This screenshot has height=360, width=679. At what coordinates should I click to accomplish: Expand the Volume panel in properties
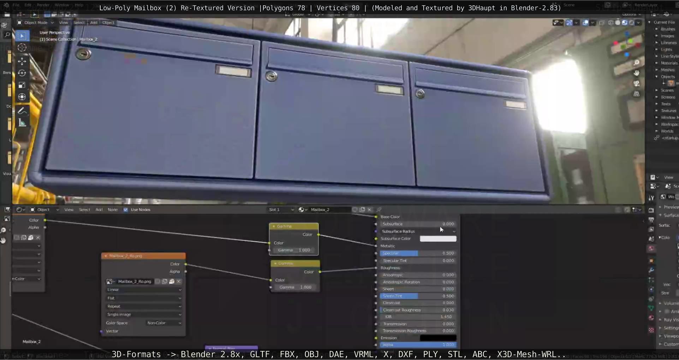[660, 303]
